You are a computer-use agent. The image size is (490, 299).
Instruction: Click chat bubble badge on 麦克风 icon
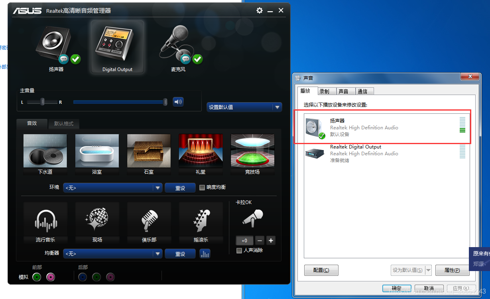[x=186, y=59]
